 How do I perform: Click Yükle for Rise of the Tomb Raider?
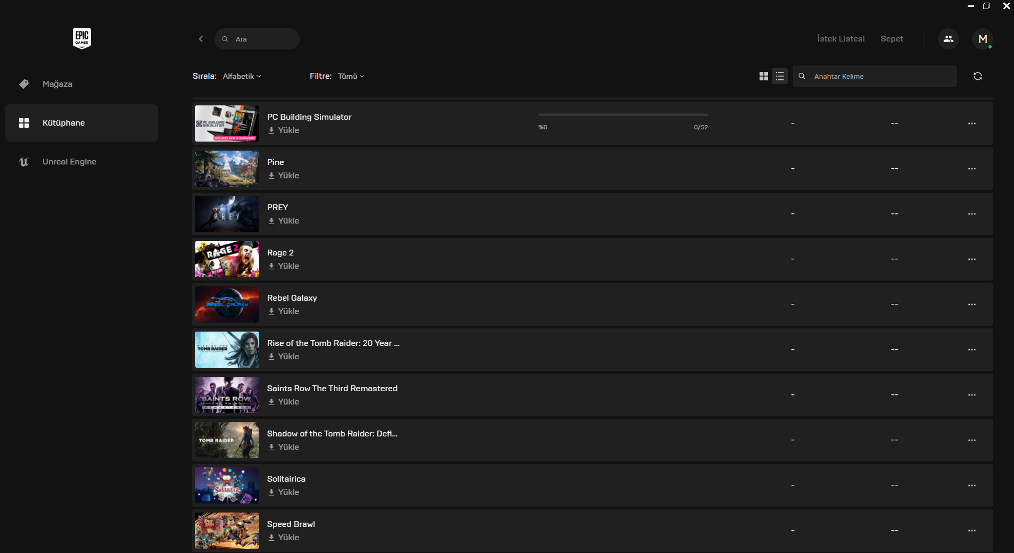click(x=284, y=357)
